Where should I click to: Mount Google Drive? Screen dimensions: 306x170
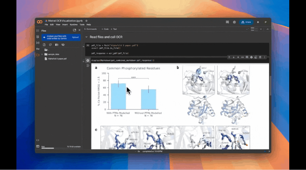point(56,45)
